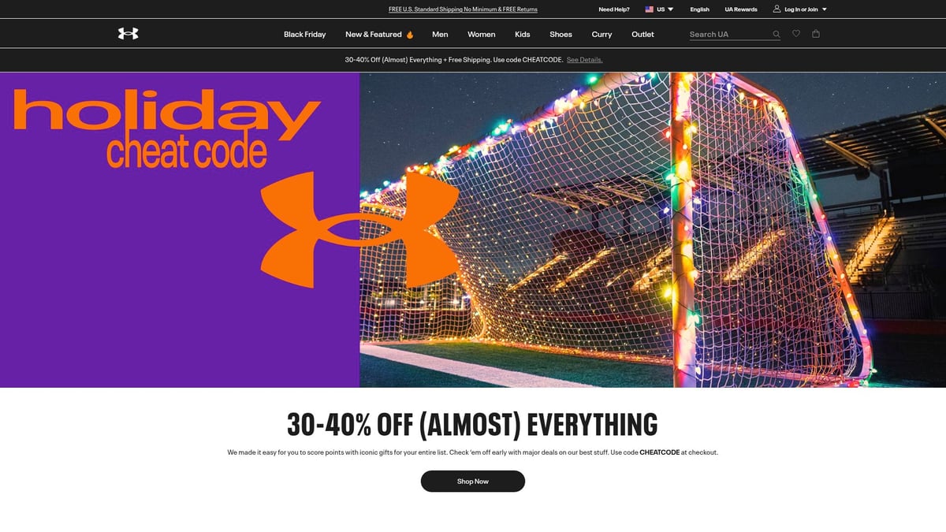Image resolution: width=946 pixels, height=532 pixels.
Task: Focus the Search UA input field
Action: point(728,34)
